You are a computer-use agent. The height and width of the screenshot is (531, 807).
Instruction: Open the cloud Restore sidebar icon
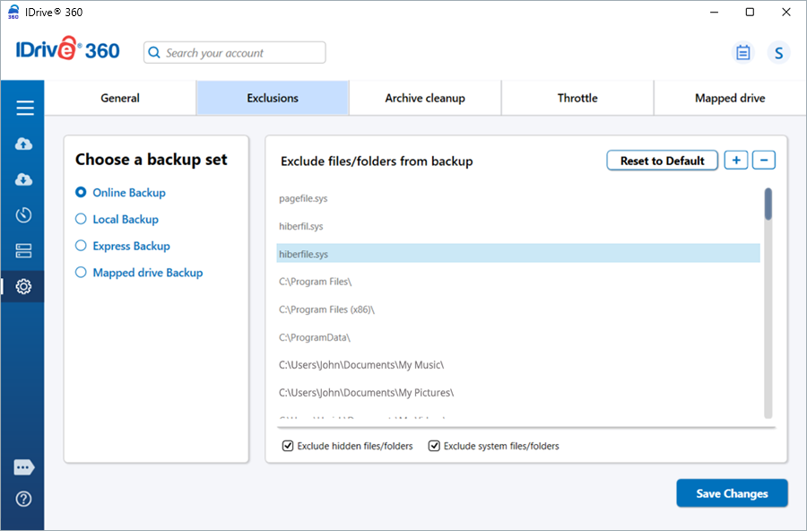tap(24, 179)
